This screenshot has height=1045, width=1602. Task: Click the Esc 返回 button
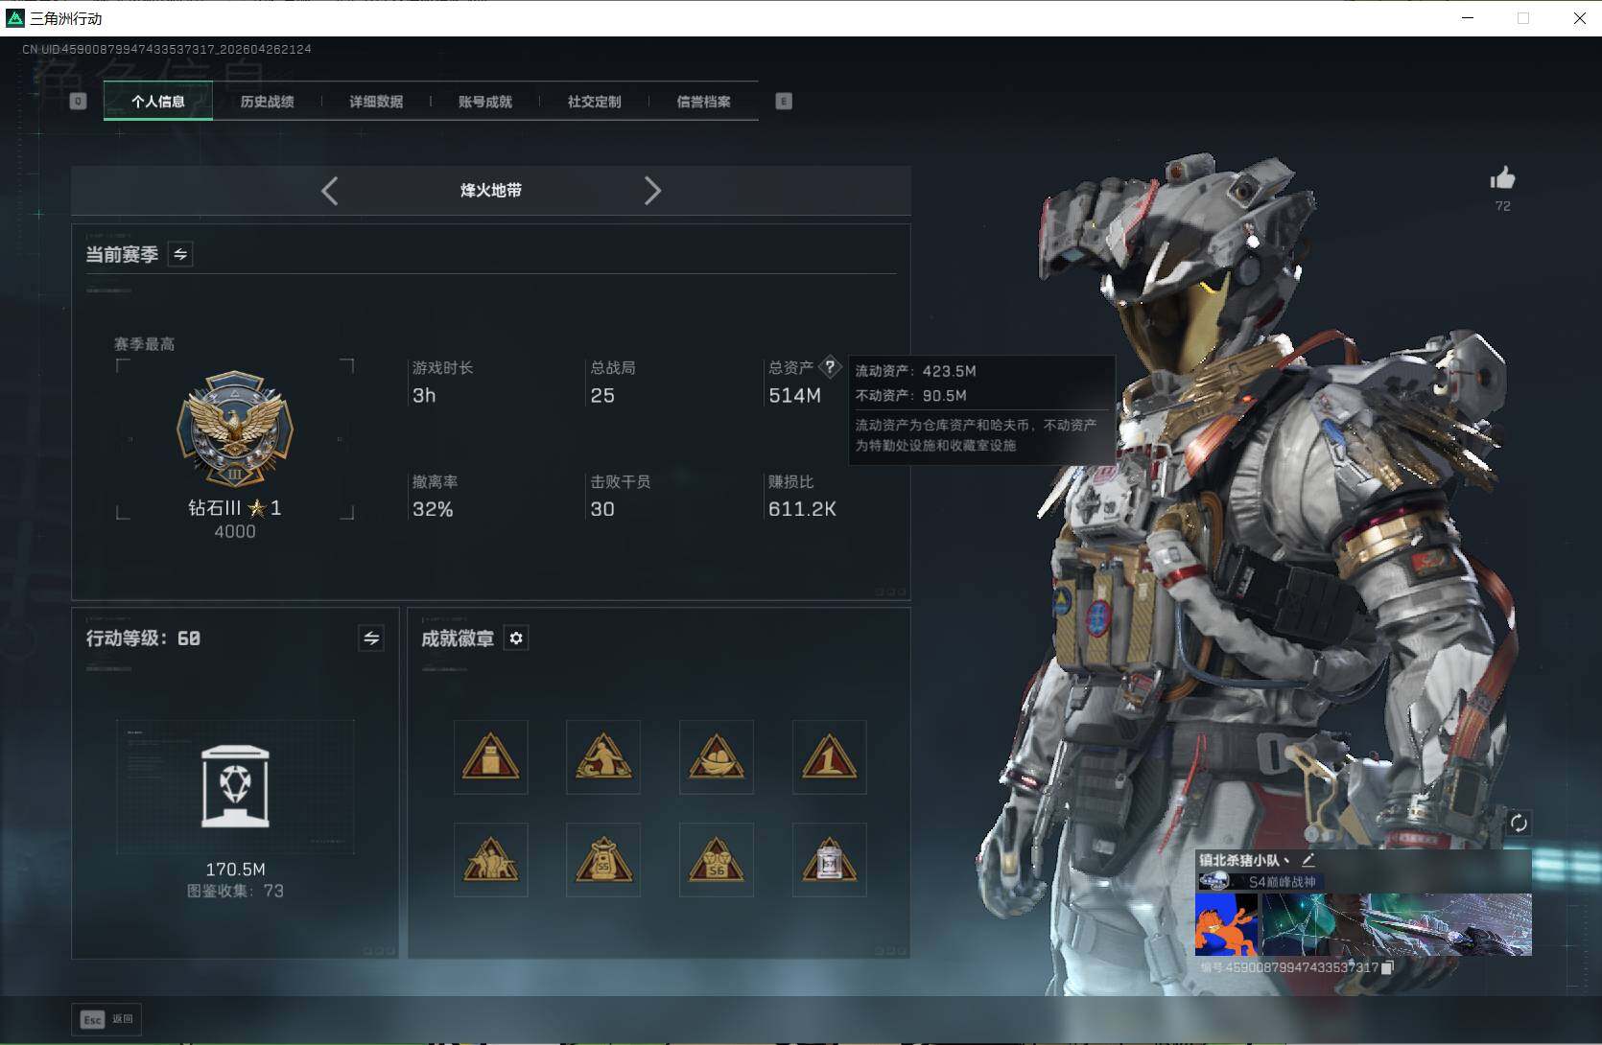coord(106,1019)
